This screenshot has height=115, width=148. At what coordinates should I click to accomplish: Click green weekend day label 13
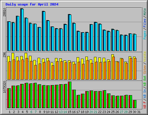(x=61, y=112)
